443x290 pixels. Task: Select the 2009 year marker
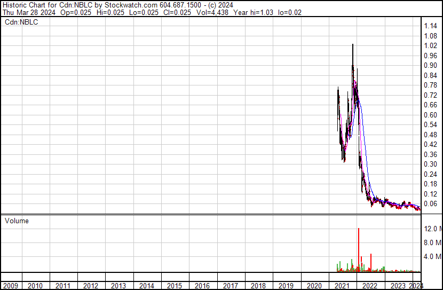[11, 286]
